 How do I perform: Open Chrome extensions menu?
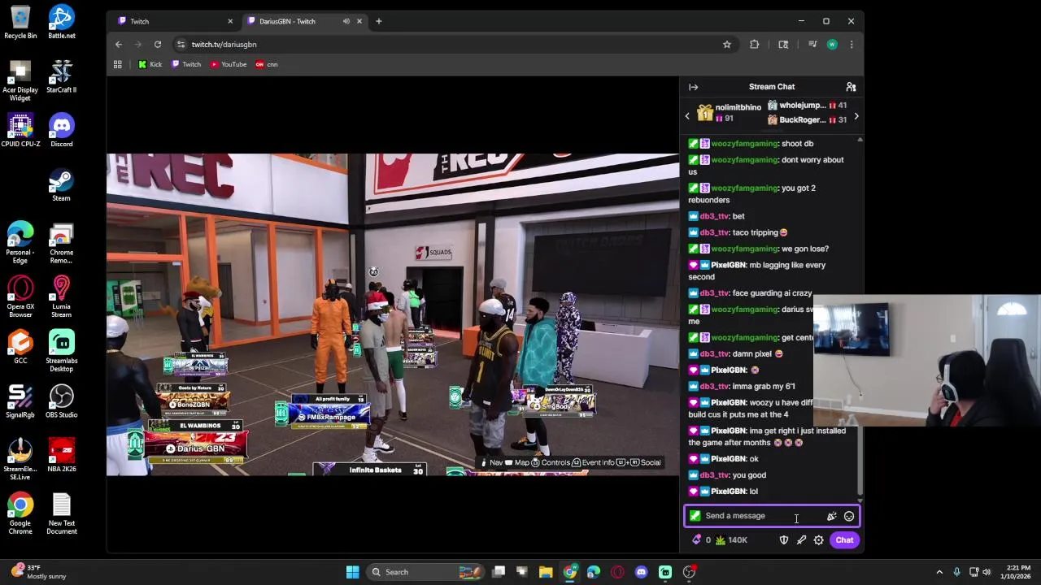pyautogui.click(x=754, y=45)
